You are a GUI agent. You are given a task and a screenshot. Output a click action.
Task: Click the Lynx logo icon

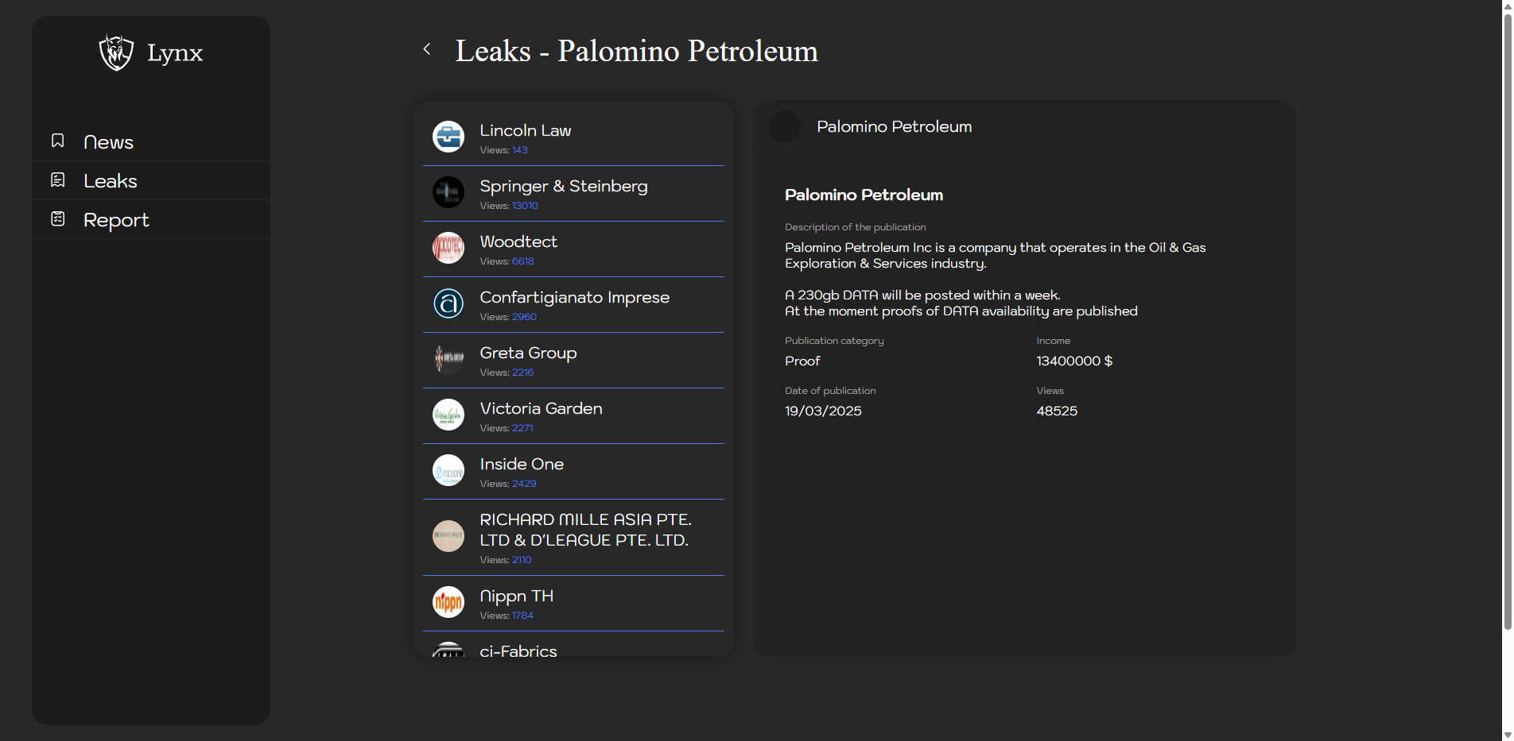click(116, 52)
